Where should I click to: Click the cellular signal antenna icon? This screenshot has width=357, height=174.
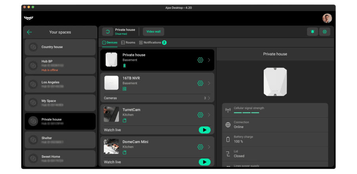click(x=228, y=110)
